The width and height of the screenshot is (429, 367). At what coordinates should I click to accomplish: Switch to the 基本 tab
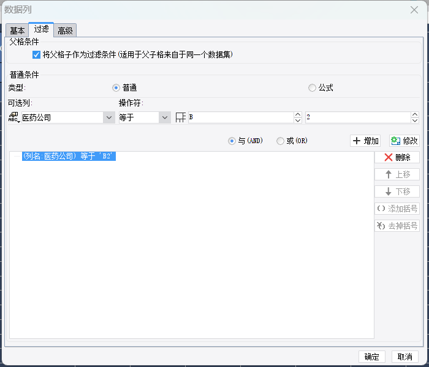(x=17, y=31)
